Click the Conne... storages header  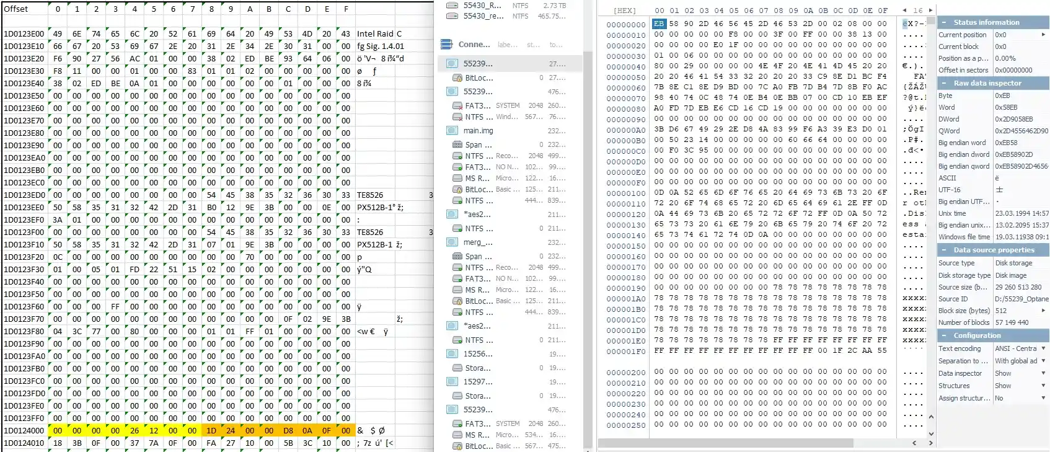(x=474, y=45)
